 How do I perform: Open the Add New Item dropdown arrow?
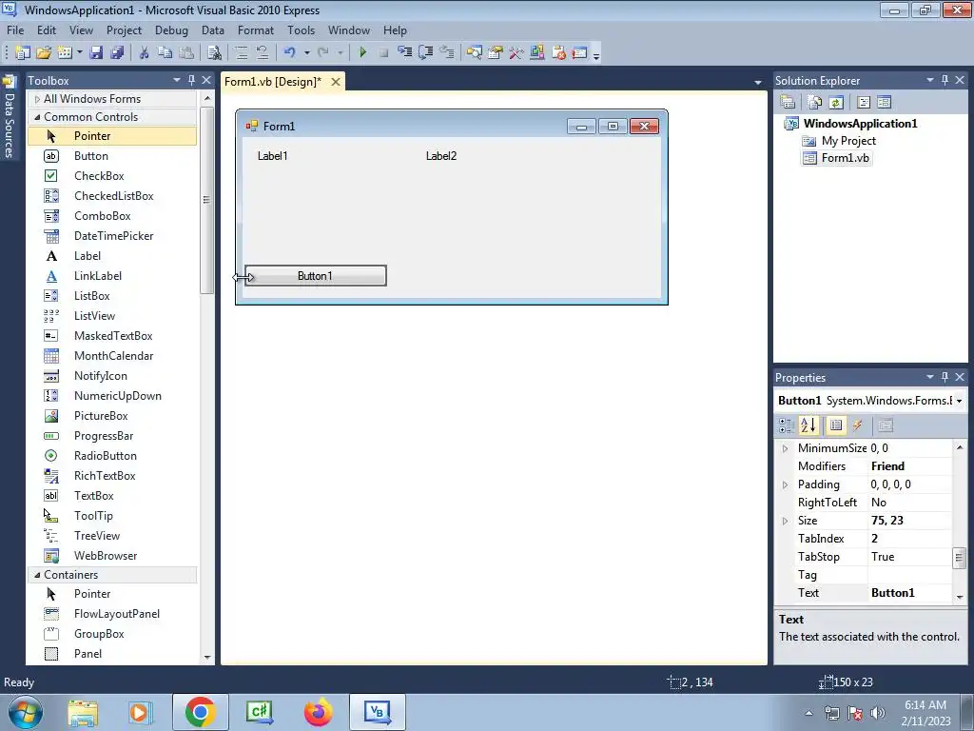pyautogui.click(x=80, y=53)
